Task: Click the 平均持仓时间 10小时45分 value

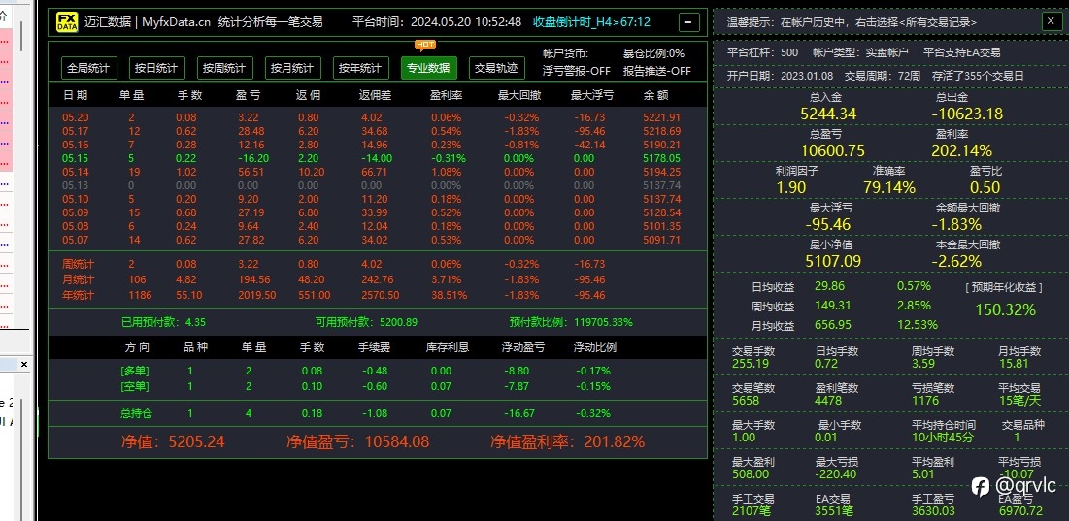Action: 942,438
